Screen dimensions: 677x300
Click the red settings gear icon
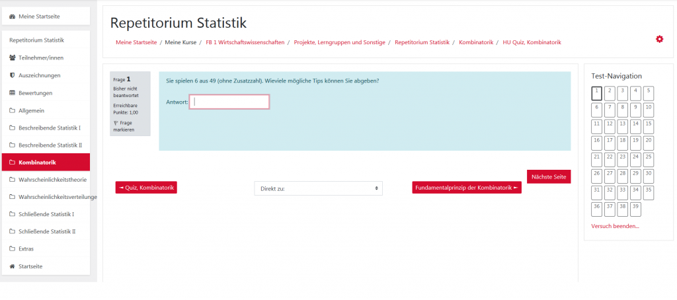click(659, 40)
